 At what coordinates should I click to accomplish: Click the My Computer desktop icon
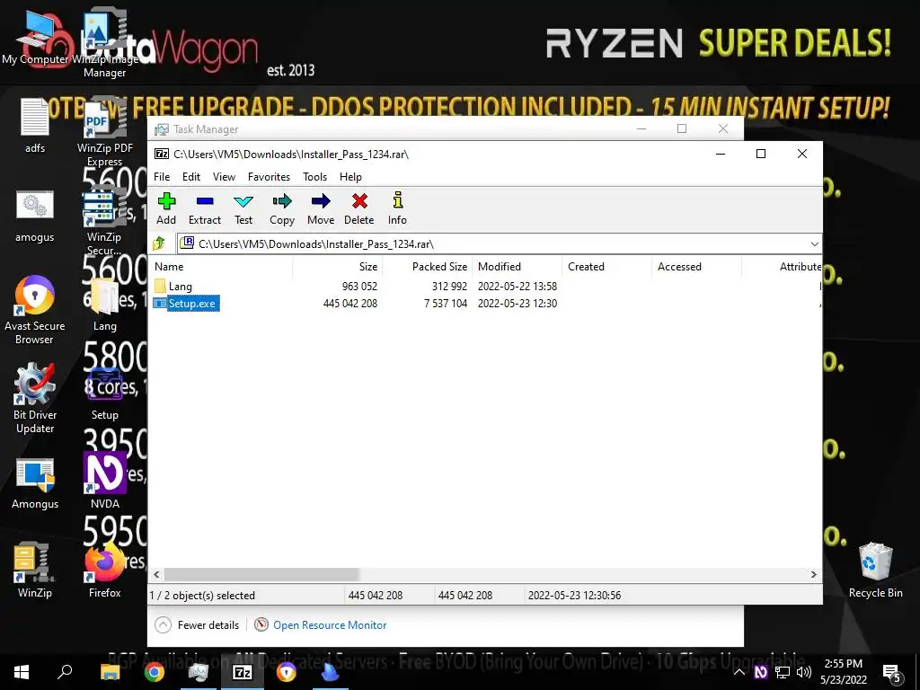click(x=35, y=37)
